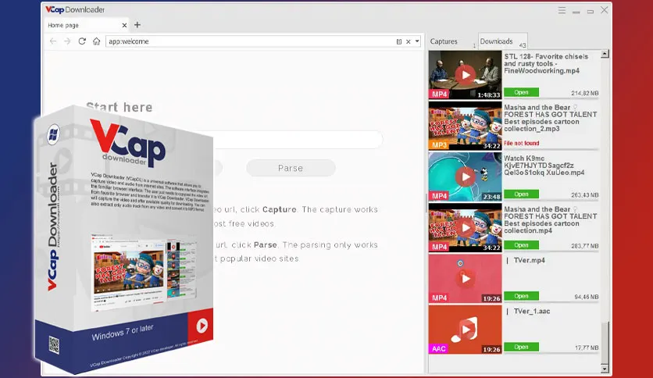Screen dimensions: 653x378
Task: Select the TVer.mp4 file name
Action: 530,260
